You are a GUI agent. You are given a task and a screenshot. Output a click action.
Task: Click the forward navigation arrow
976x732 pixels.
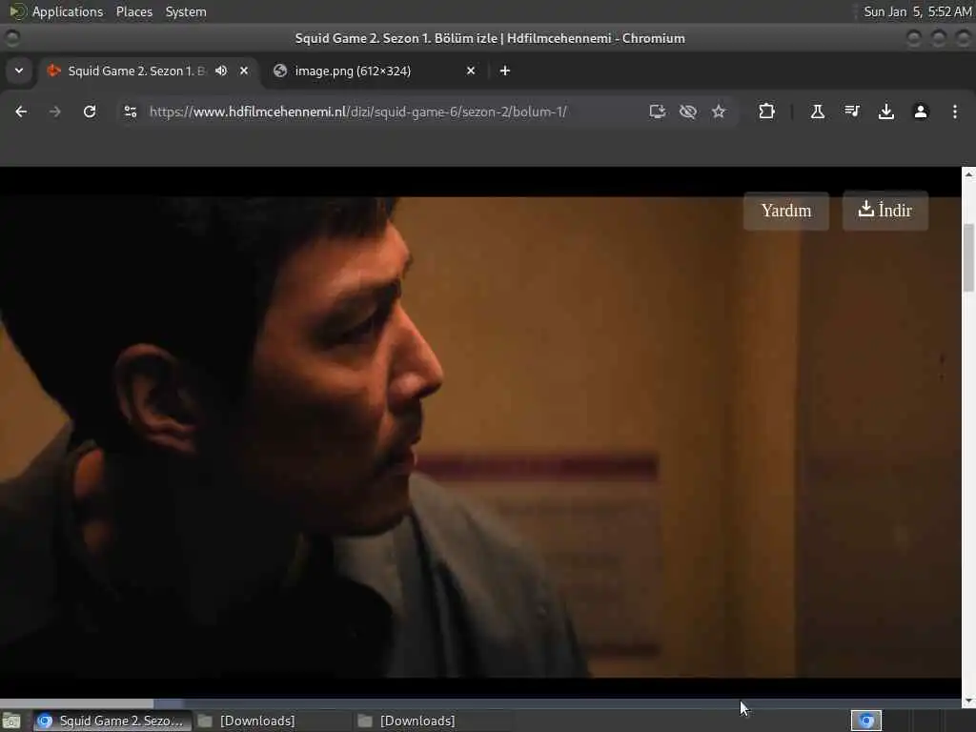coord(54,112)
